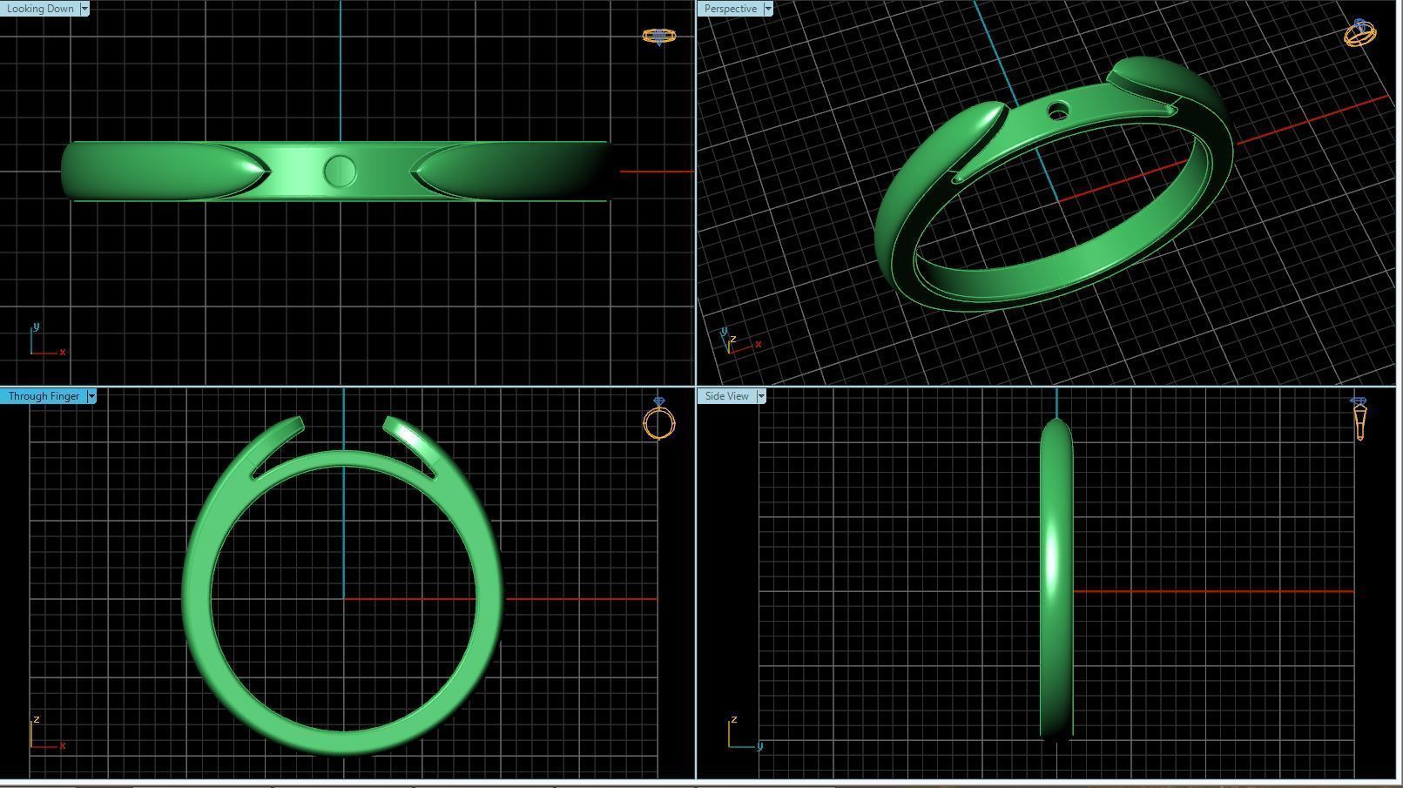
Task: Click the XY axis indicator in Looking Down view
Action: pyautogui.click(x=47, y=340)
